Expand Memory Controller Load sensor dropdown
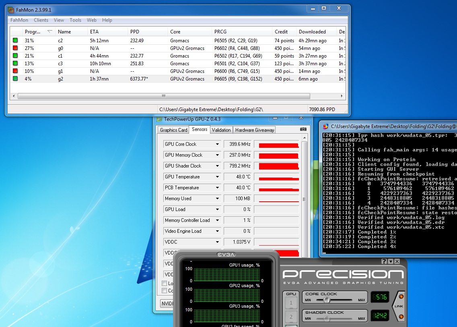The image size is (457, 327). (x=217, y=220)
